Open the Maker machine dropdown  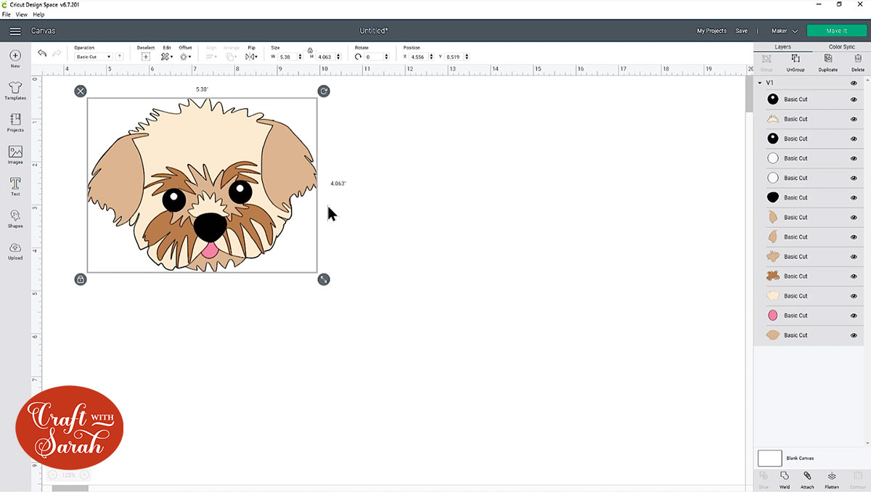coord(783,30)
